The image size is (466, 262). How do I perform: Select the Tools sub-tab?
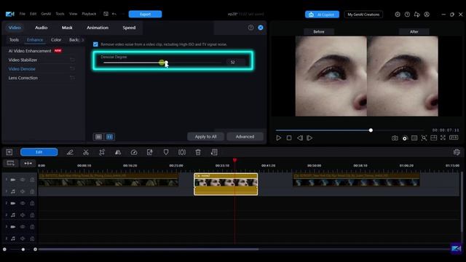click(x=14, y=40)
